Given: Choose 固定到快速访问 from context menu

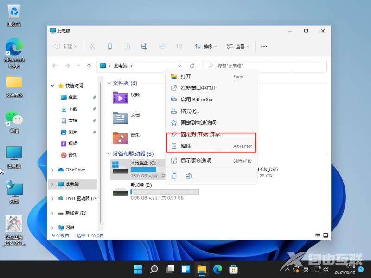Looking at the screenshot, I should coord(211,123).
